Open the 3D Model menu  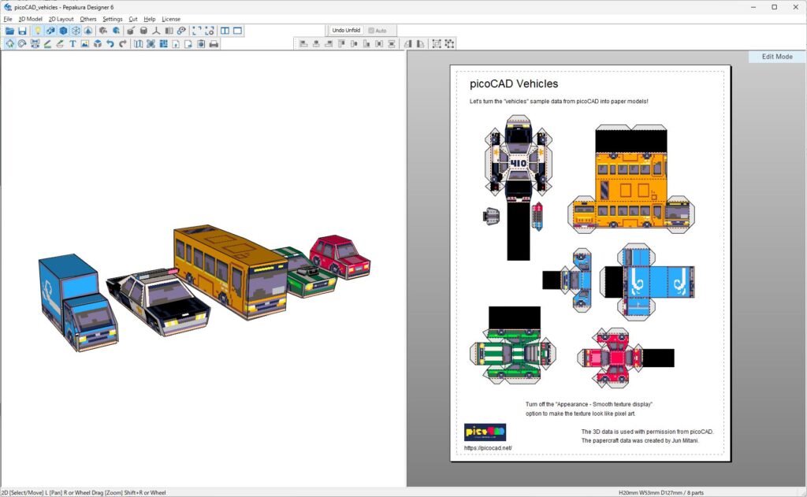pos(31,19)
